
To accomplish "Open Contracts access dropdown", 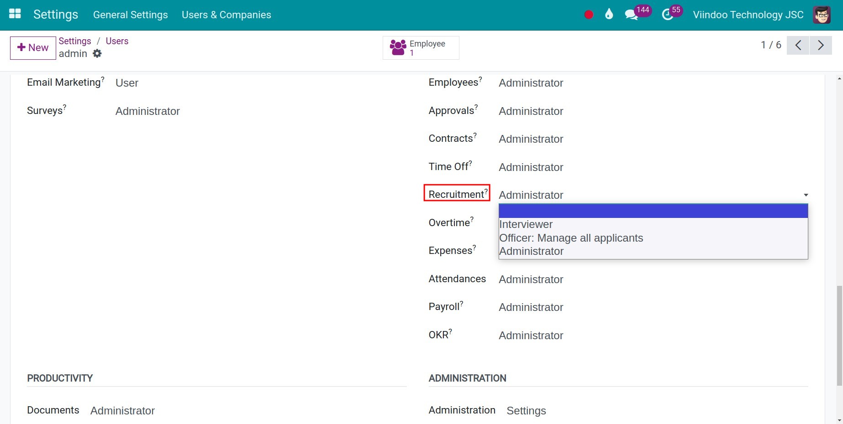I will 653,139.
